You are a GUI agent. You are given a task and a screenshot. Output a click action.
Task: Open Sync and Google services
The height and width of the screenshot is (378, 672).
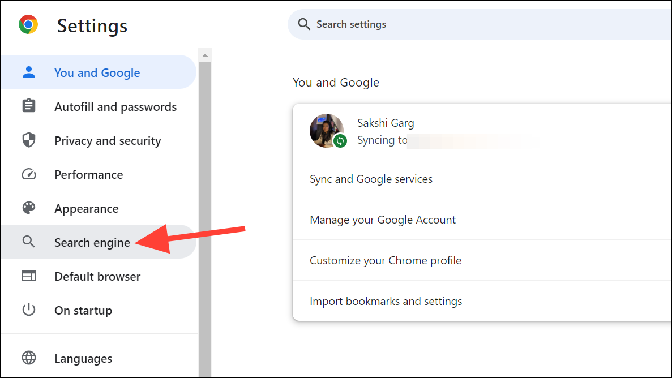[482, 179]
